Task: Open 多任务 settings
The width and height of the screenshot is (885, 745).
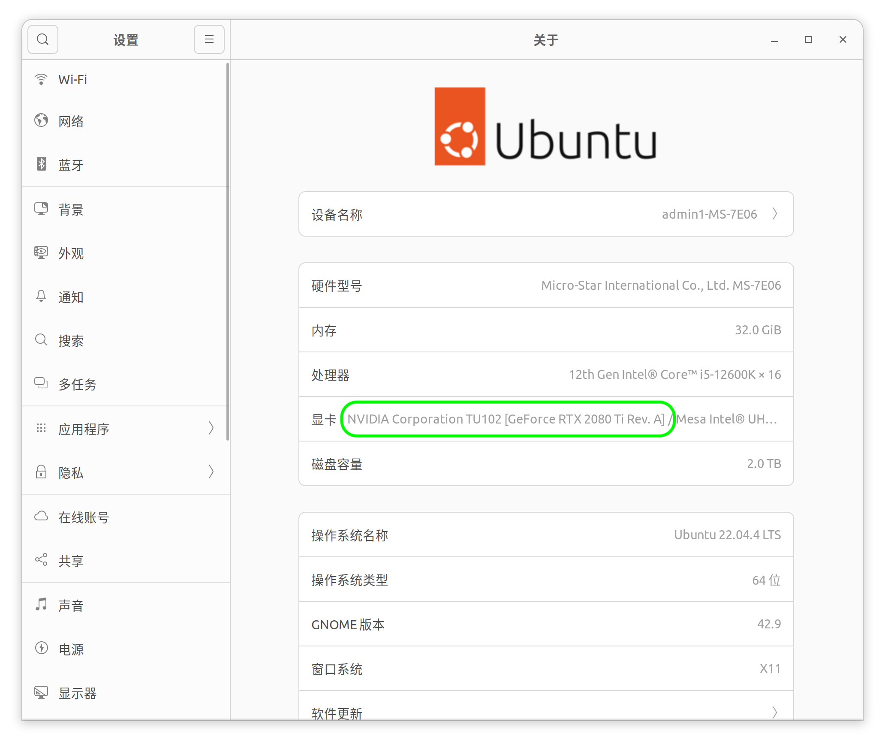Action: (126, 385)
